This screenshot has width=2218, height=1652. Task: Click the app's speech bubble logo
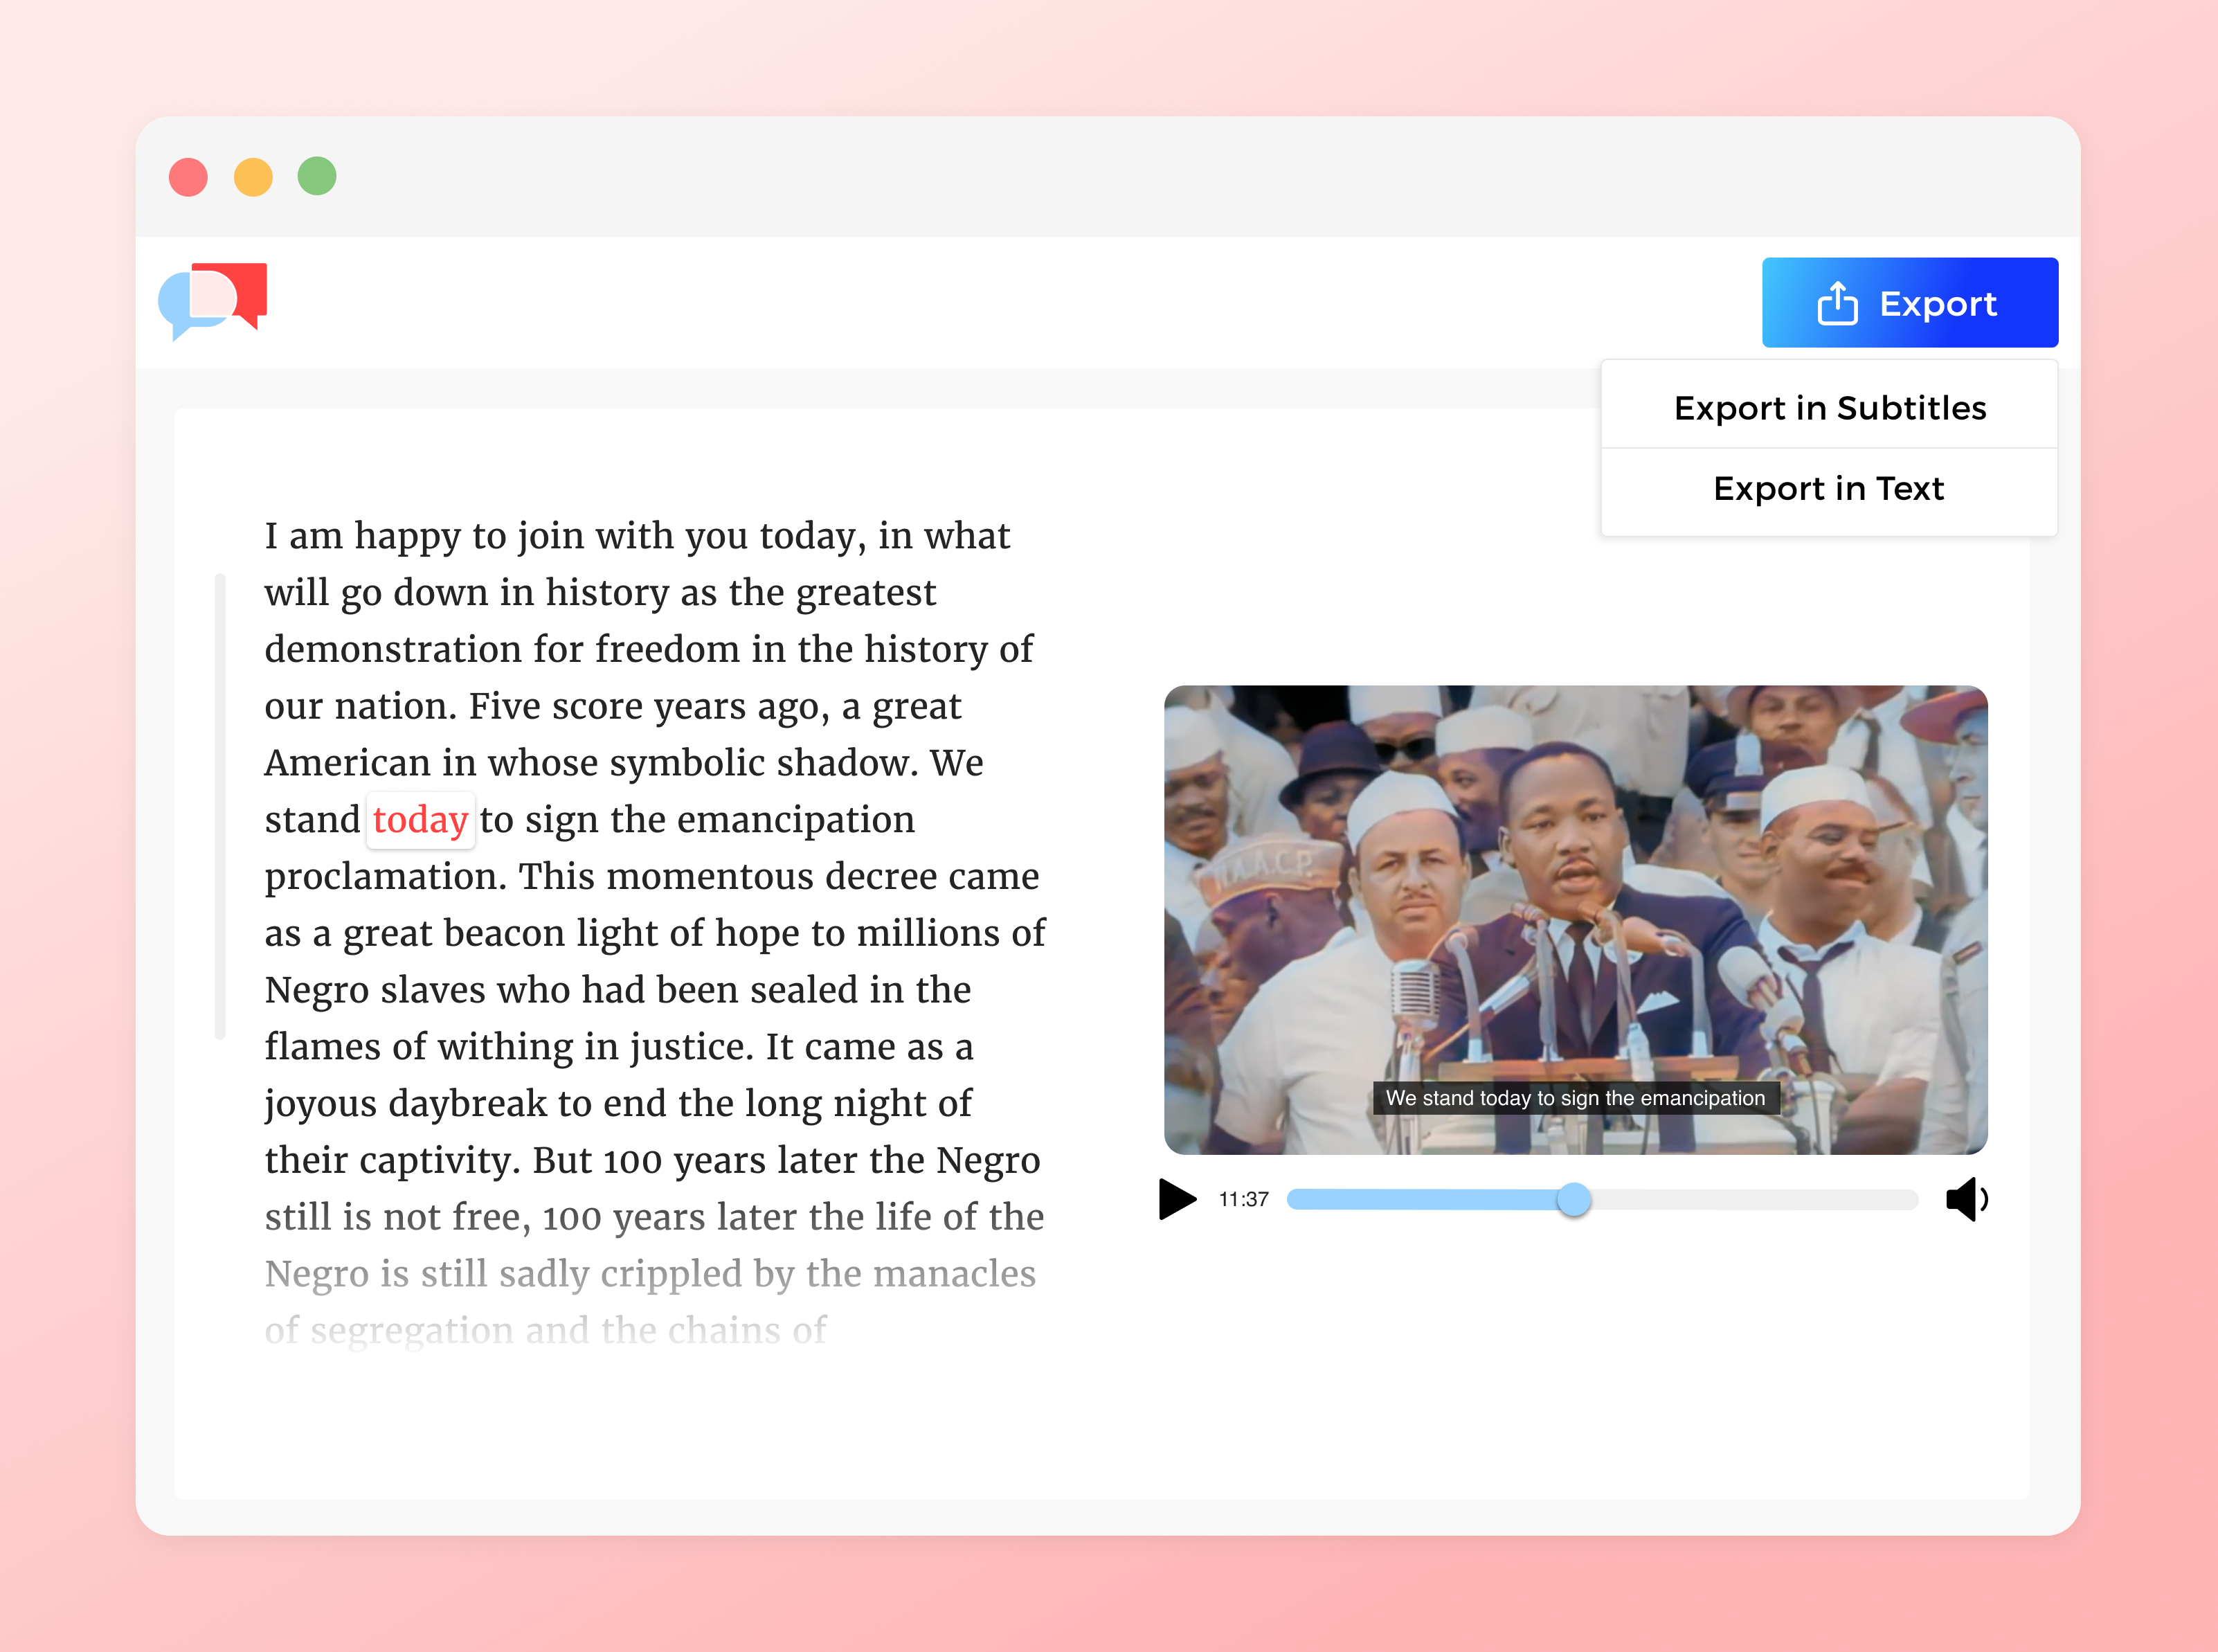click(x=212, y=301)
